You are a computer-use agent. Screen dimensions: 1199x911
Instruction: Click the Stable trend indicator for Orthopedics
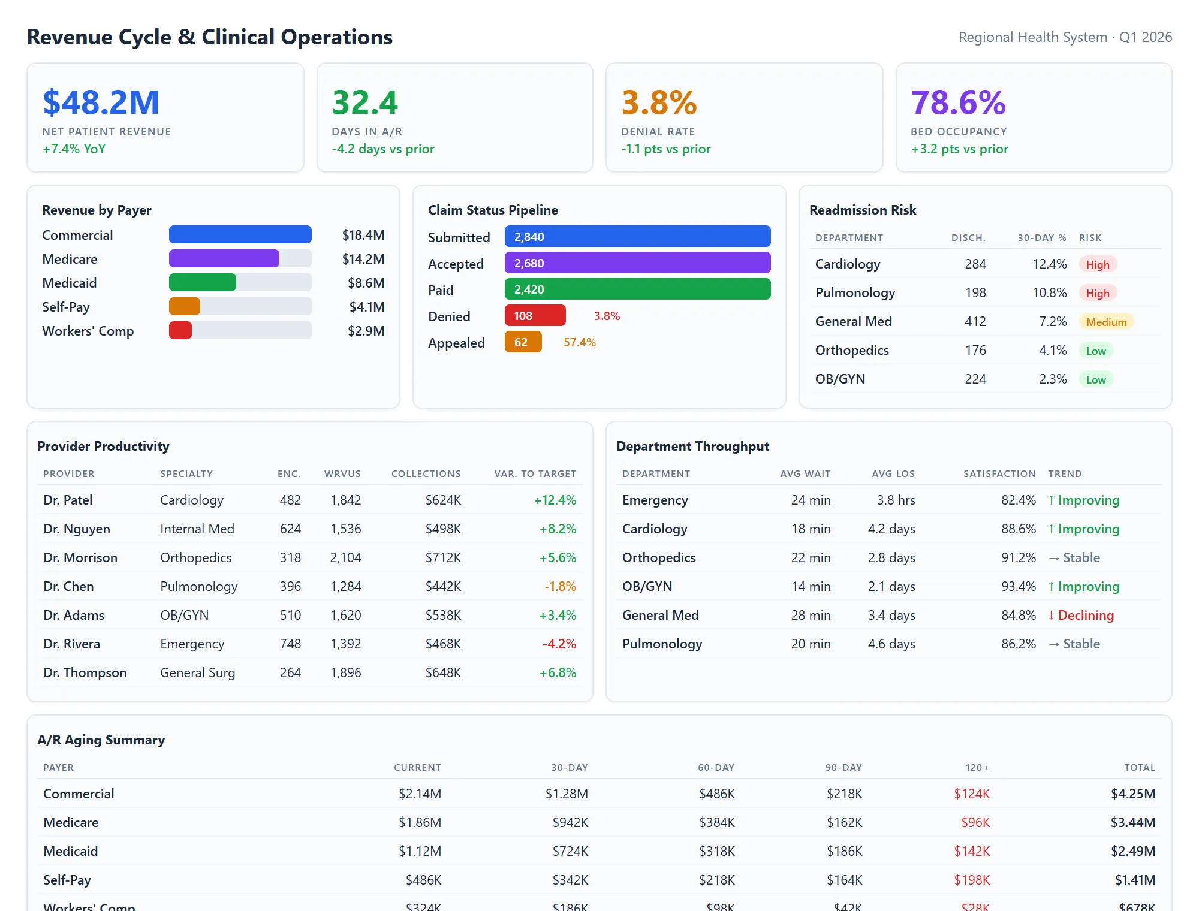coord(1075,557)
